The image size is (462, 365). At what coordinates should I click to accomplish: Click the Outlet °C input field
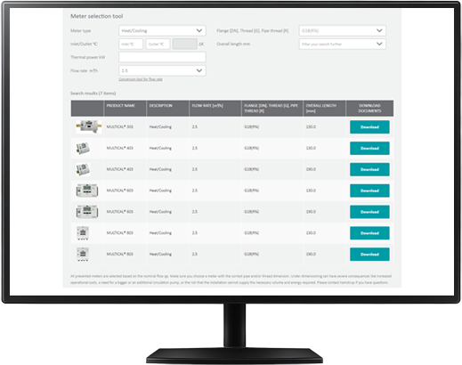[158, 44]
